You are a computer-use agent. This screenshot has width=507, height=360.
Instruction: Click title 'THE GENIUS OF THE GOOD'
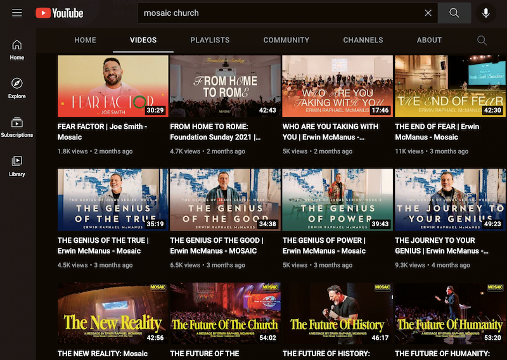(217, 245)
